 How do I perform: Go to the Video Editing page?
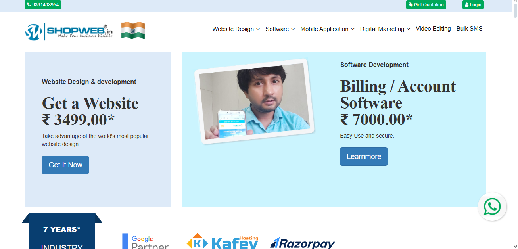click(433, 29)
